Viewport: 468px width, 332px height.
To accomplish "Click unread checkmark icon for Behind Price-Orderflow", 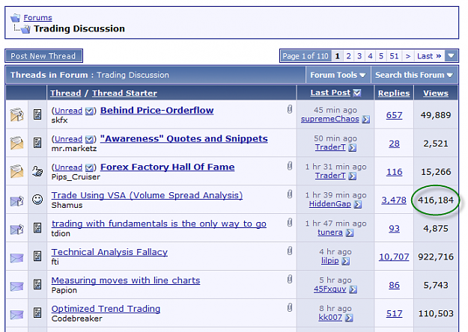I will [89, 111].
